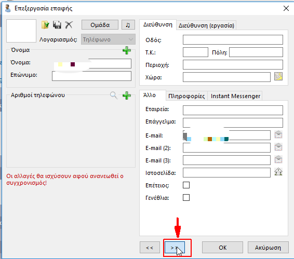The image size is (294, 259).
Task: Click the Τ.Κ. input field
Action: pos(195,52)
